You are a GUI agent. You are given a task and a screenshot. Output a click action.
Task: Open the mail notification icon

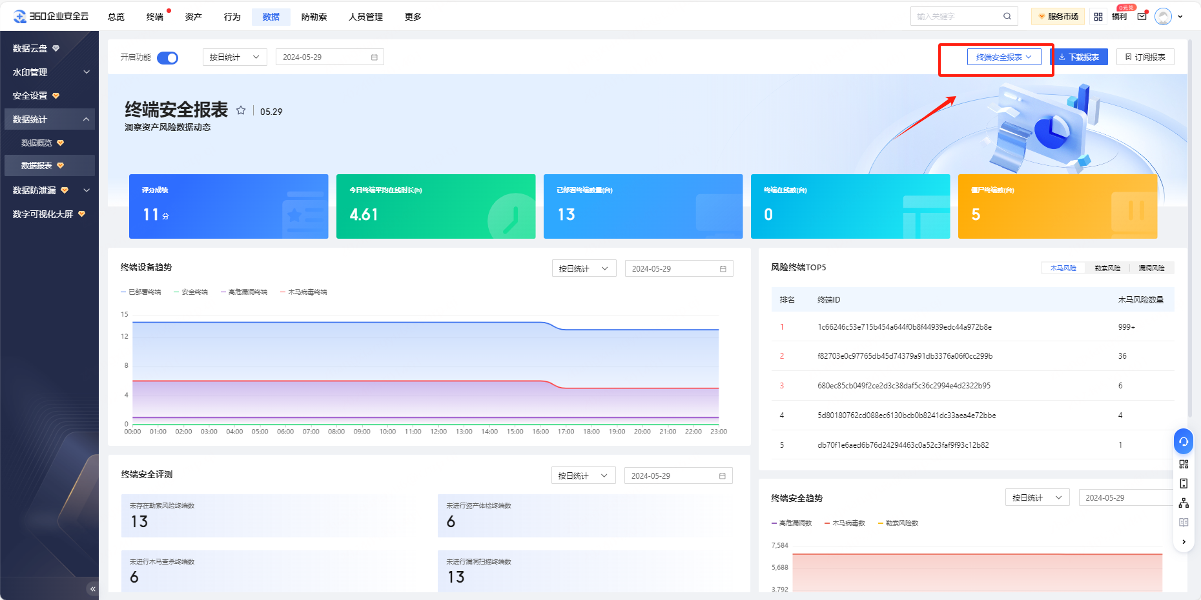(x=1142, y=17)
